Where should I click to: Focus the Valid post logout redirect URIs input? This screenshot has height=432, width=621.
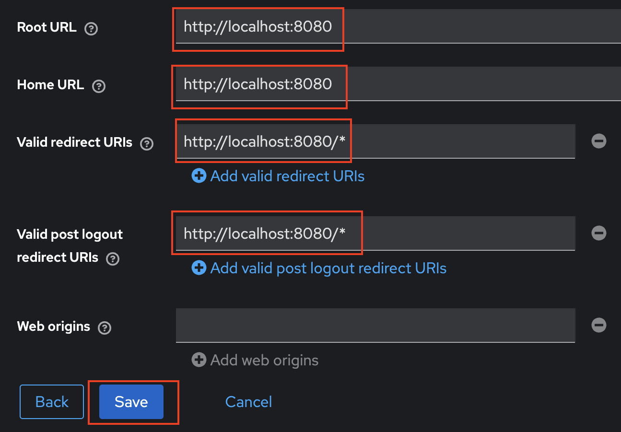375,234
